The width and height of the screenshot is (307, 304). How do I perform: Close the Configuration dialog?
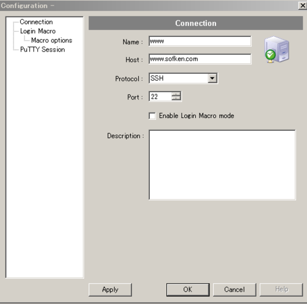[303, 6]
